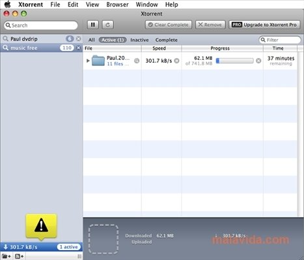
Task: Click the download progress bar
Action: 235,61
